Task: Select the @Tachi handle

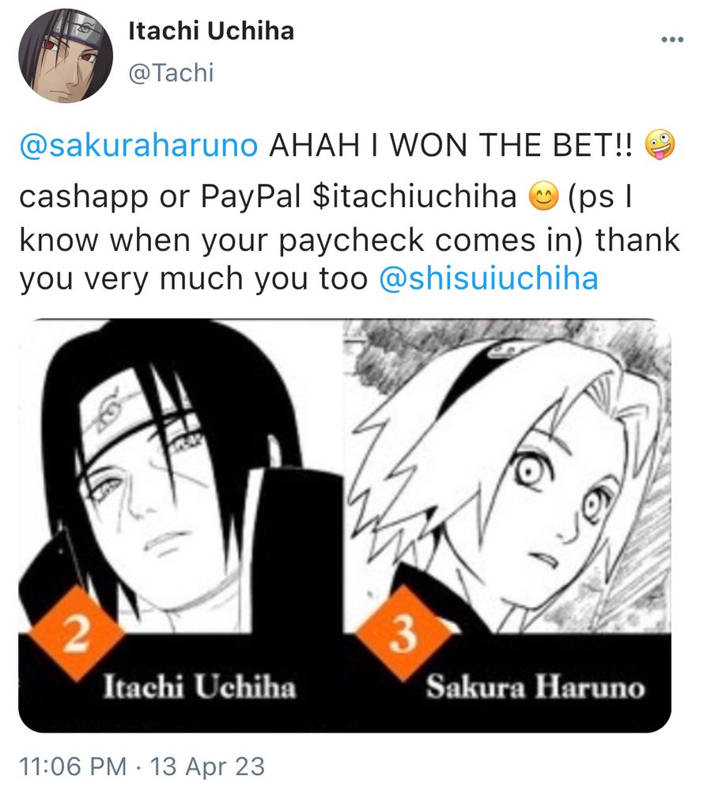Action: tap(172, 73)
